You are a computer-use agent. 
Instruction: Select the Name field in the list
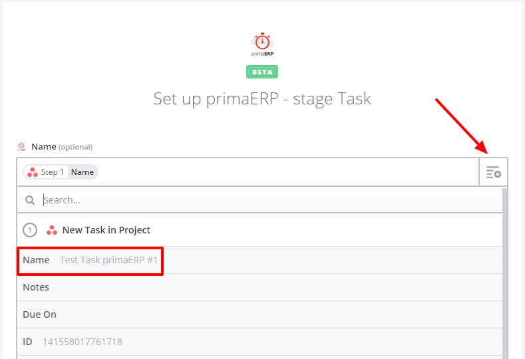260,261
